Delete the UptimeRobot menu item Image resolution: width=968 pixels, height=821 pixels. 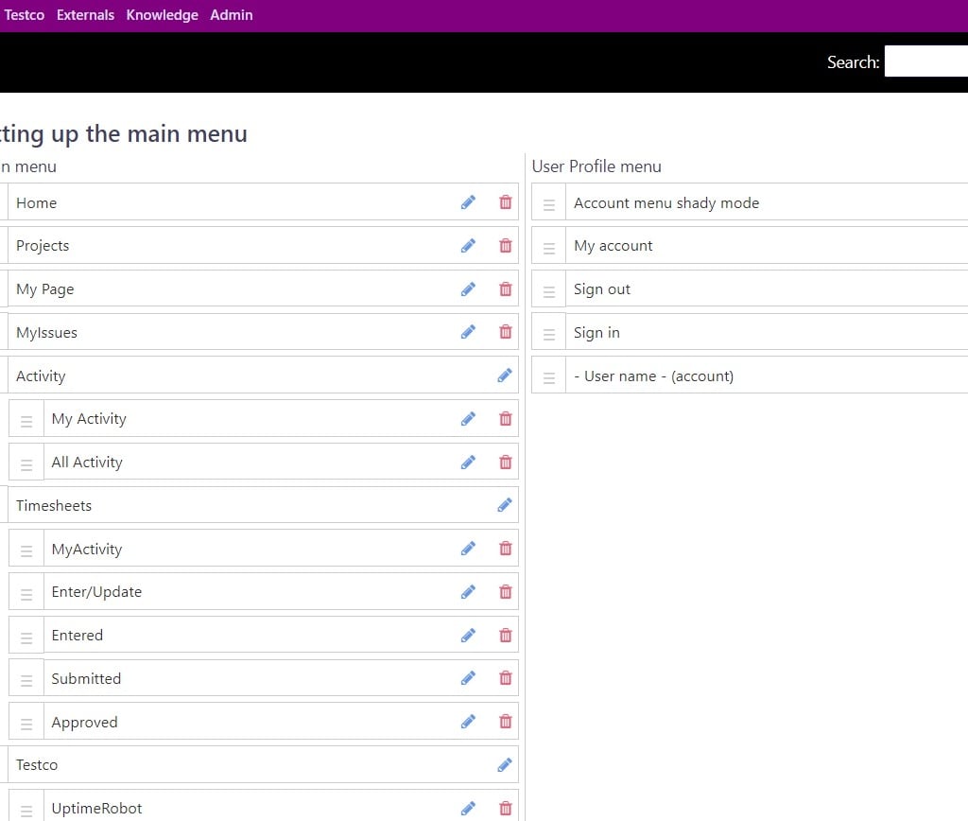(506, 808)
